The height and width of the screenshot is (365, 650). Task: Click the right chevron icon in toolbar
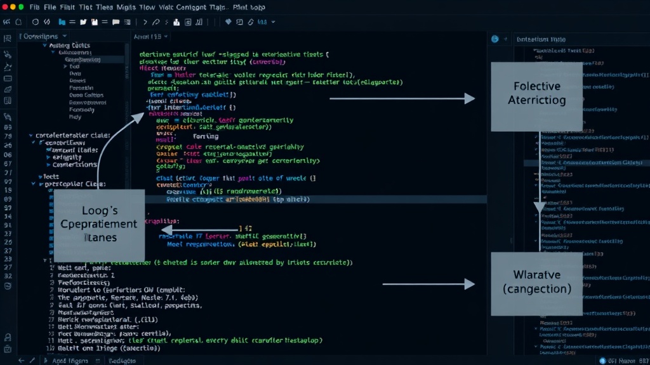(x=145, y=22)
